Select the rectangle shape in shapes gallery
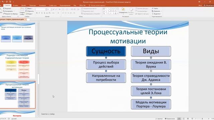Viewport: 214px width, 120px height. click(x=111, y=9)
